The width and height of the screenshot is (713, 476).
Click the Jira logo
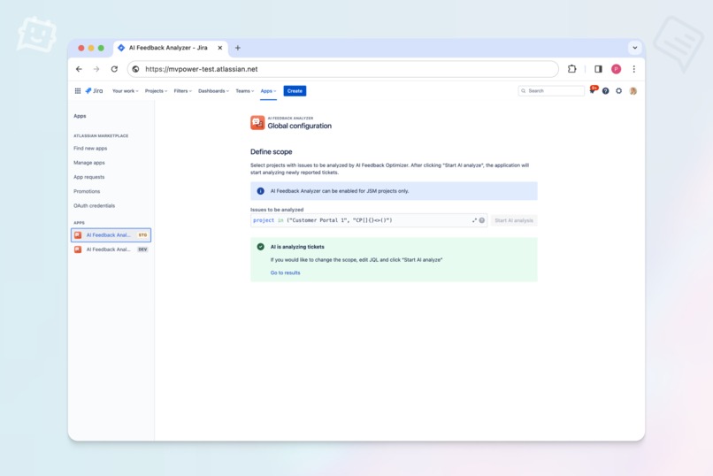[x=94, y=91]
